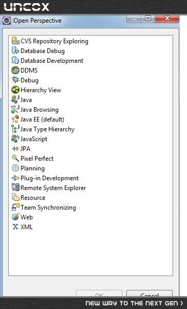Select the Team Synchronizing icon
Image resolution: width=187 pixels, height=309 pixels.
pyautogui.click(x=15, y=207)
